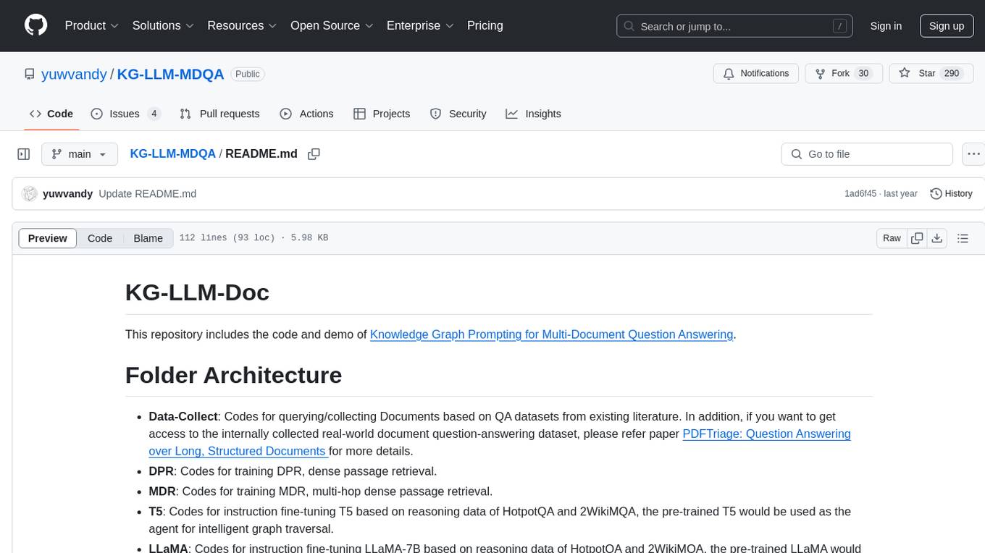Click the Notifications button
985x553 pixels.
[x=756, y=74]
